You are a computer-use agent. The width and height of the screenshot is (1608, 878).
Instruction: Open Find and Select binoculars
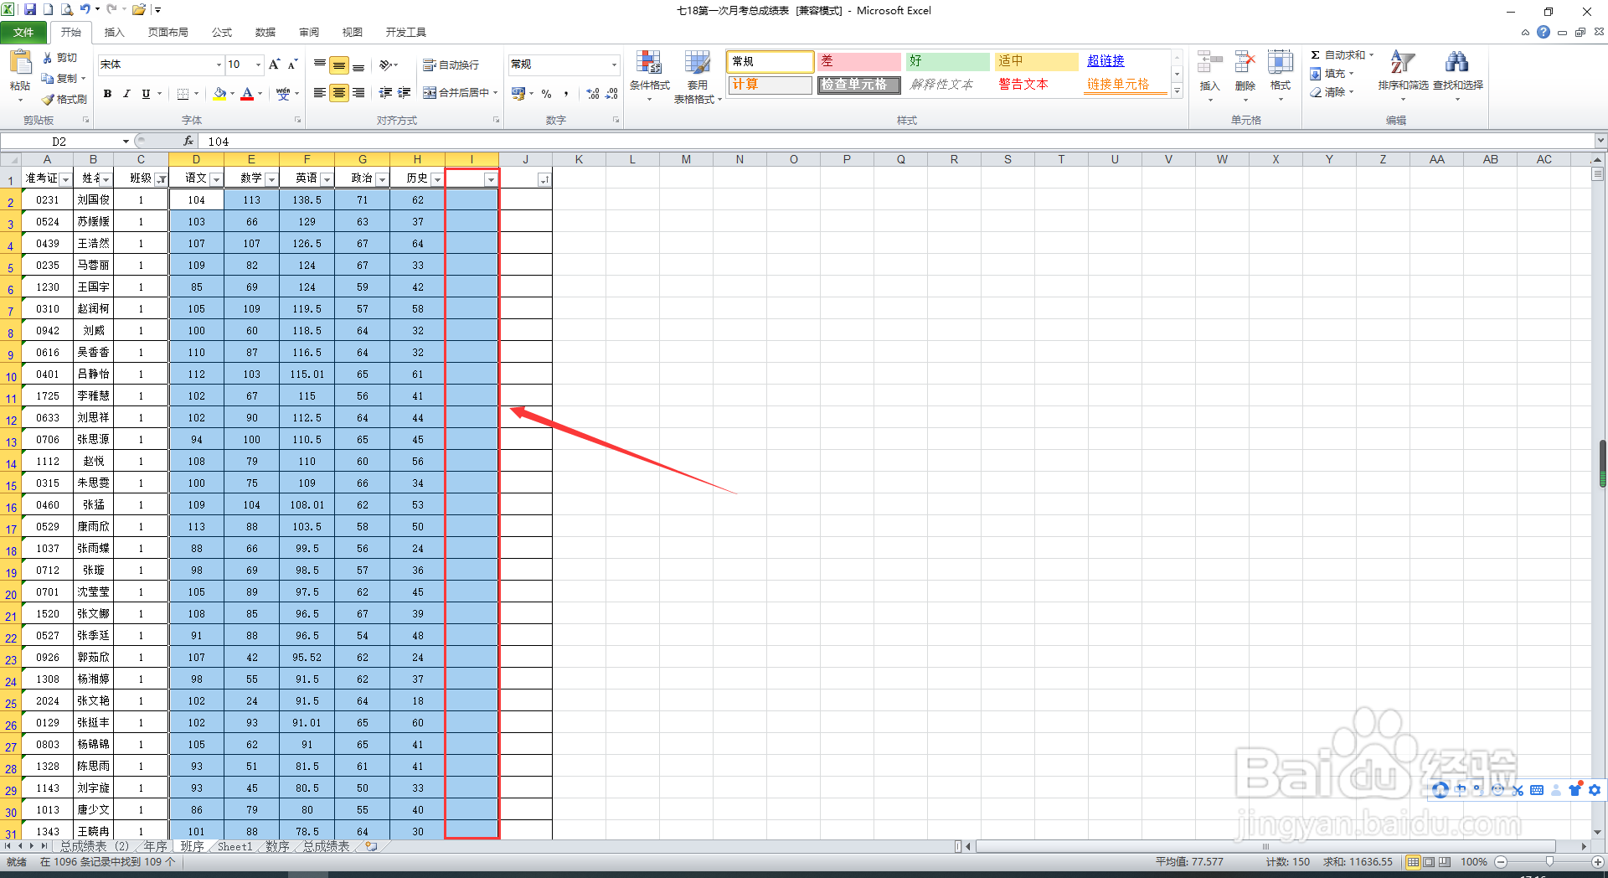(1457, 75)
